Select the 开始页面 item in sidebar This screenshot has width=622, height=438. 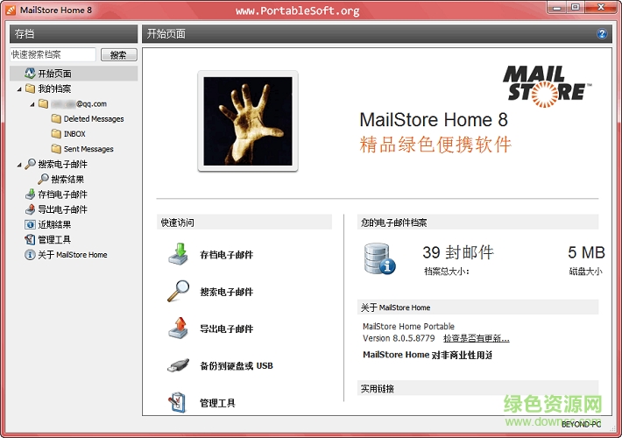click(x=54, y=74)
